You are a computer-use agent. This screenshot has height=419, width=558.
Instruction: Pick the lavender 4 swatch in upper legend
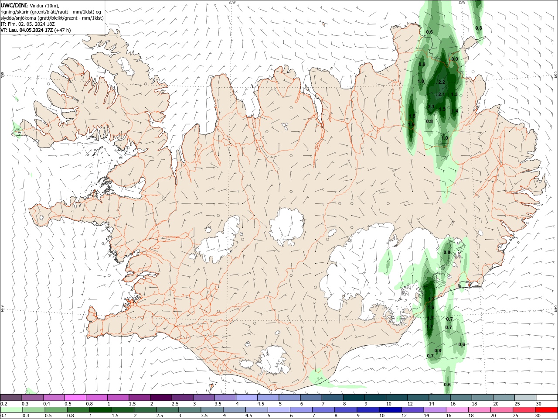click(x=247, y=398)
